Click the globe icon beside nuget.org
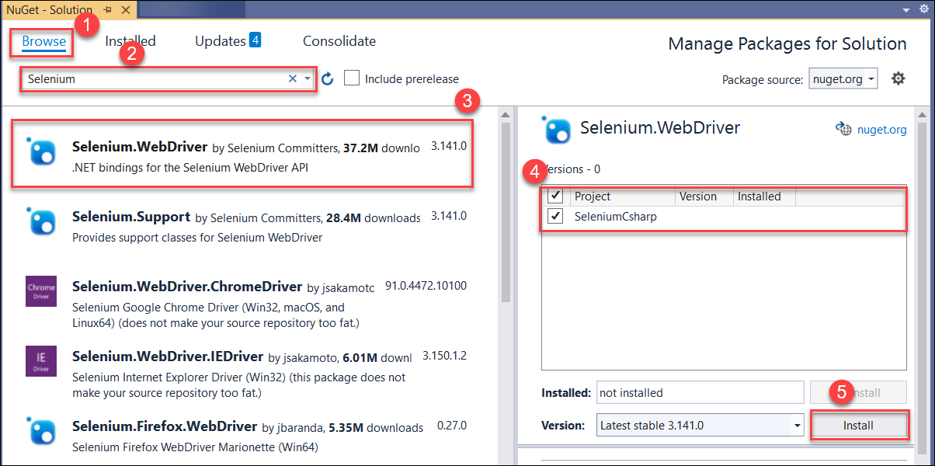Viewport: 935px width, 466px height. (x=843, y=129)
